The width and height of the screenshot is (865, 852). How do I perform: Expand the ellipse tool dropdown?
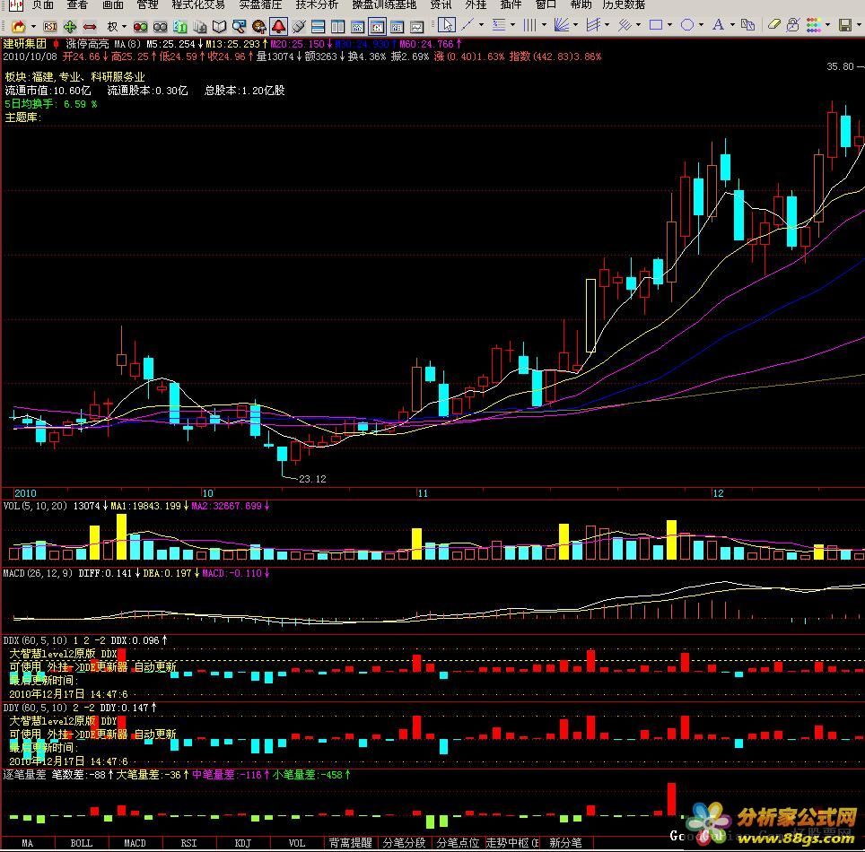click(x=701, y=25)
